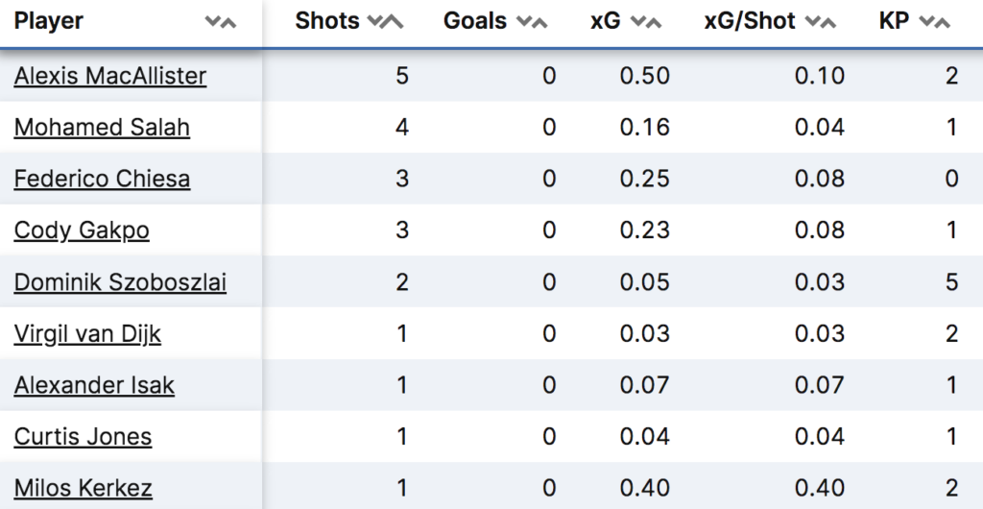Open Alexis MacAllister player link
The height and width of the screenshot is (509, 983).
coord(110,76)
